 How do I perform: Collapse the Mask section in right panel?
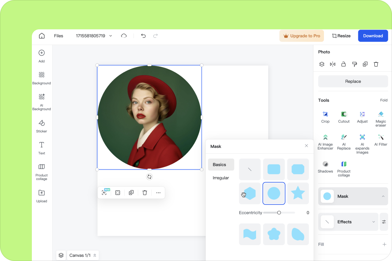click(x=383, y=196)
